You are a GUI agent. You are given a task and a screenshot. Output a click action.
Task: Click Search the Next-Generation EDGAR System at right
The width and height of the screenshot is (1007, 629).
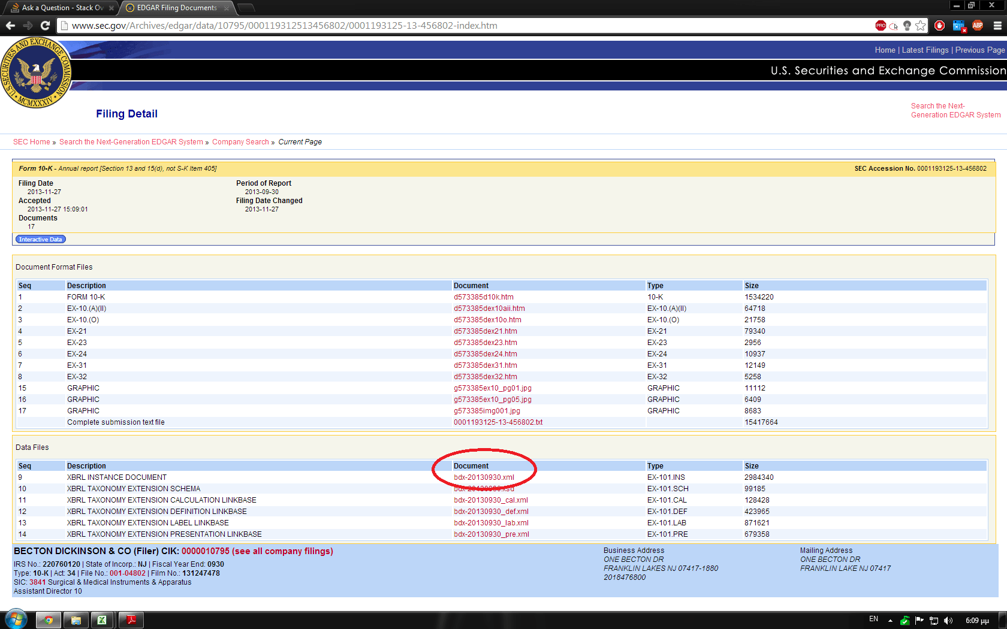(955, 110)
